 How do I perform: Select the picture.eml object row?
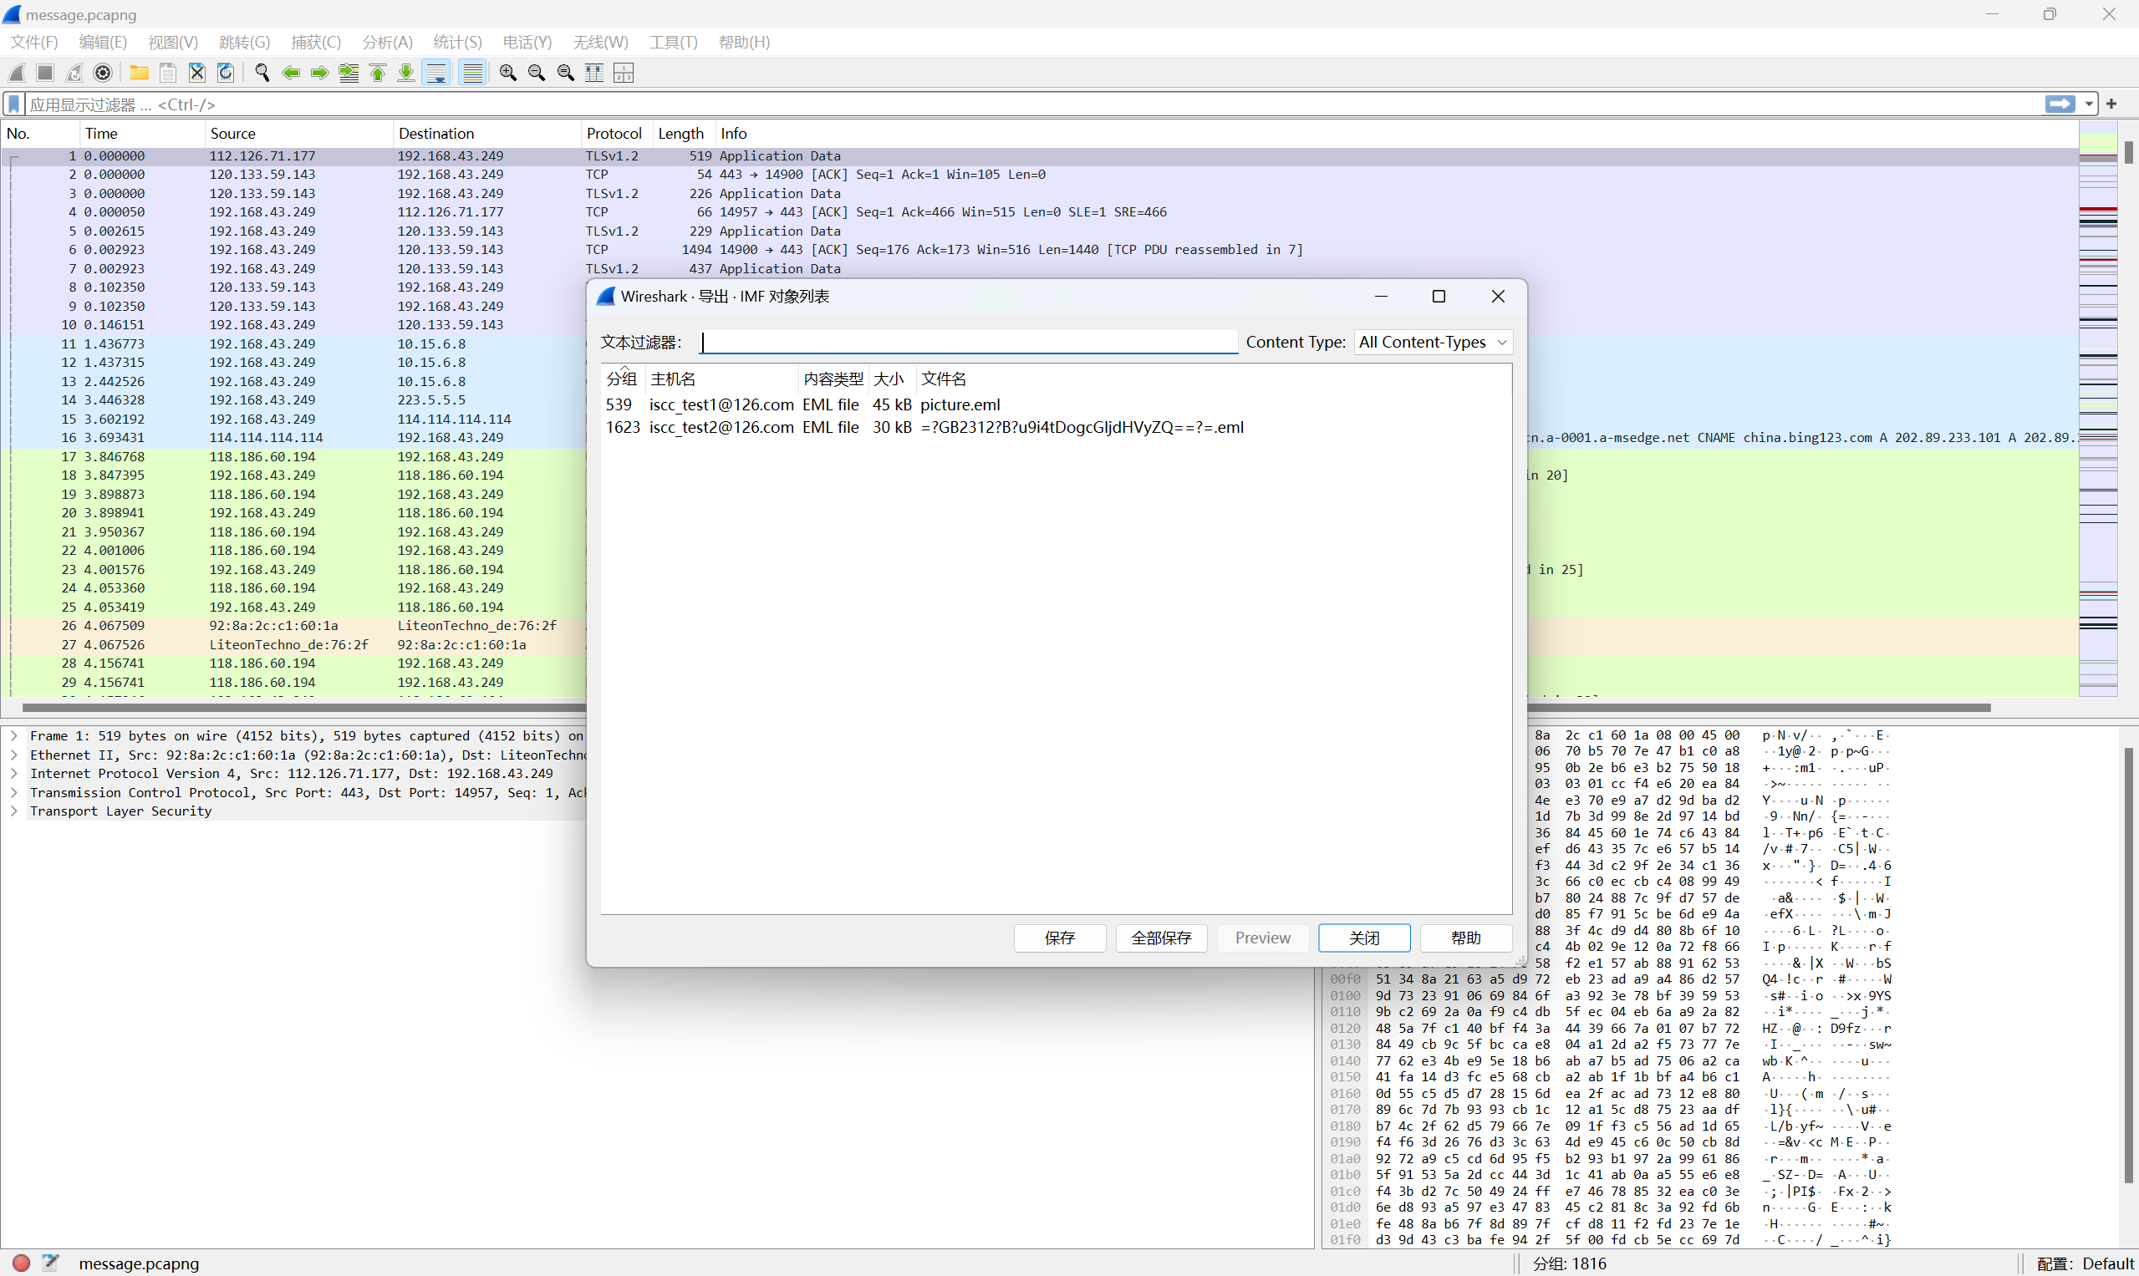point(1057,404)
